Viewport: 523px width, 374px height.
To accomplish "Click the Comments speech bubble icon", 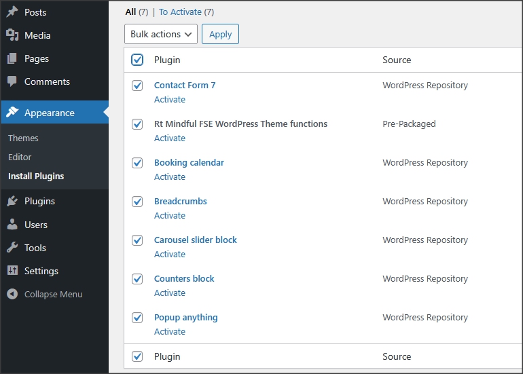I will [12, 81].
